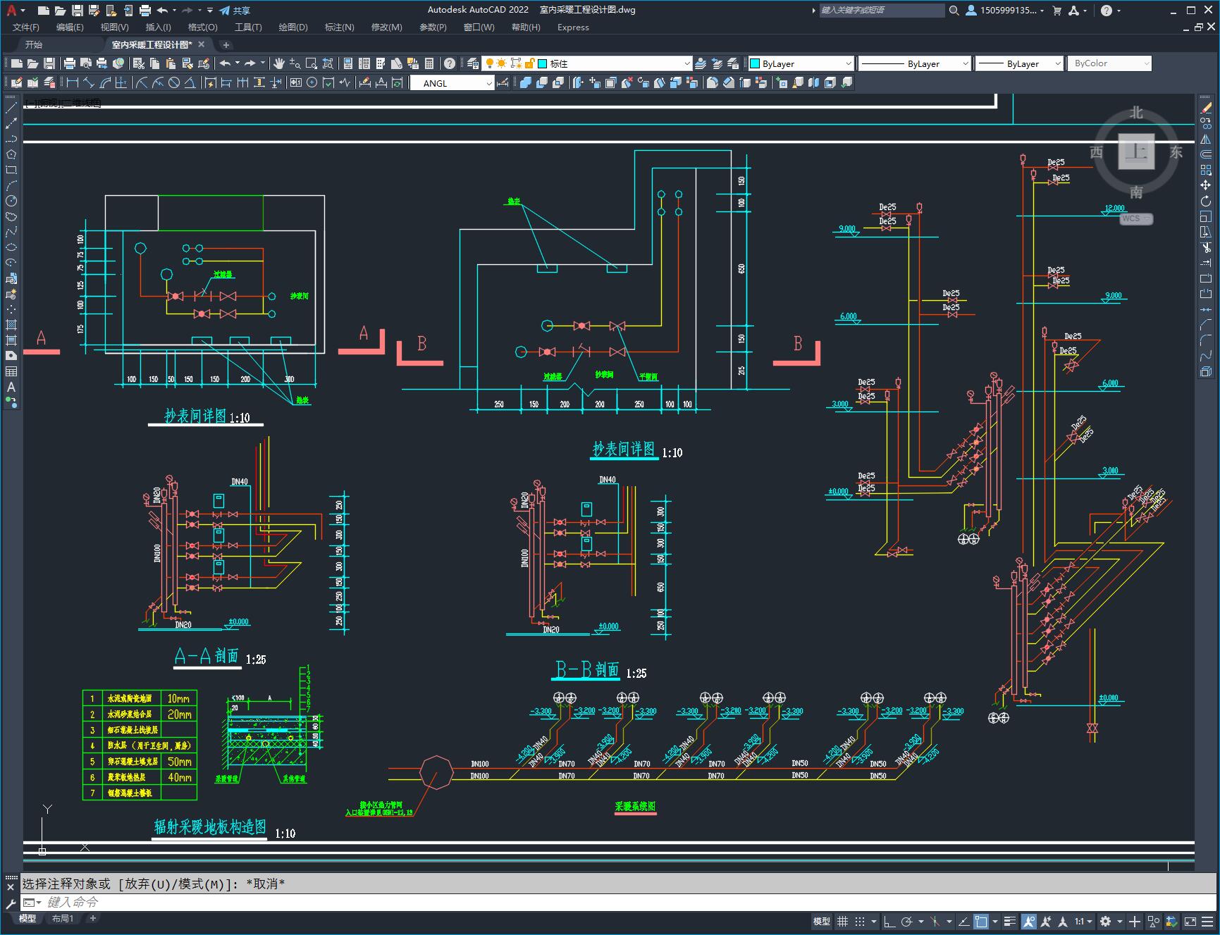Select the Linear dimension tool
Viewport: 1220px width, 935px height.
point(73,82)
